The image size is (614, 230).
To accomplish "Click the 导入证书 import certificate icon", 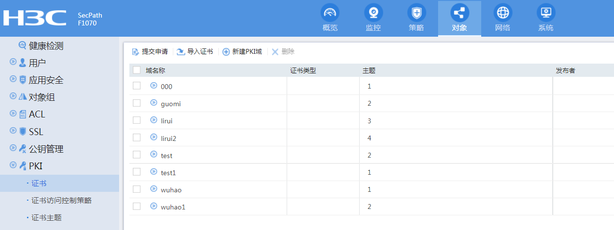I will [x=181, y=52].
